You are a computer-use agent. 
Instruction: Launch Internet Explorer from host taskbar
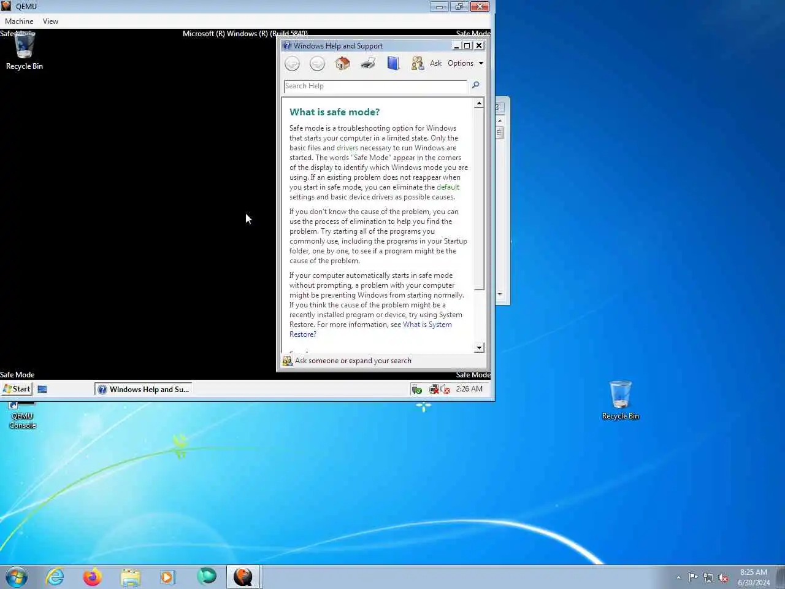pos(55,577)
